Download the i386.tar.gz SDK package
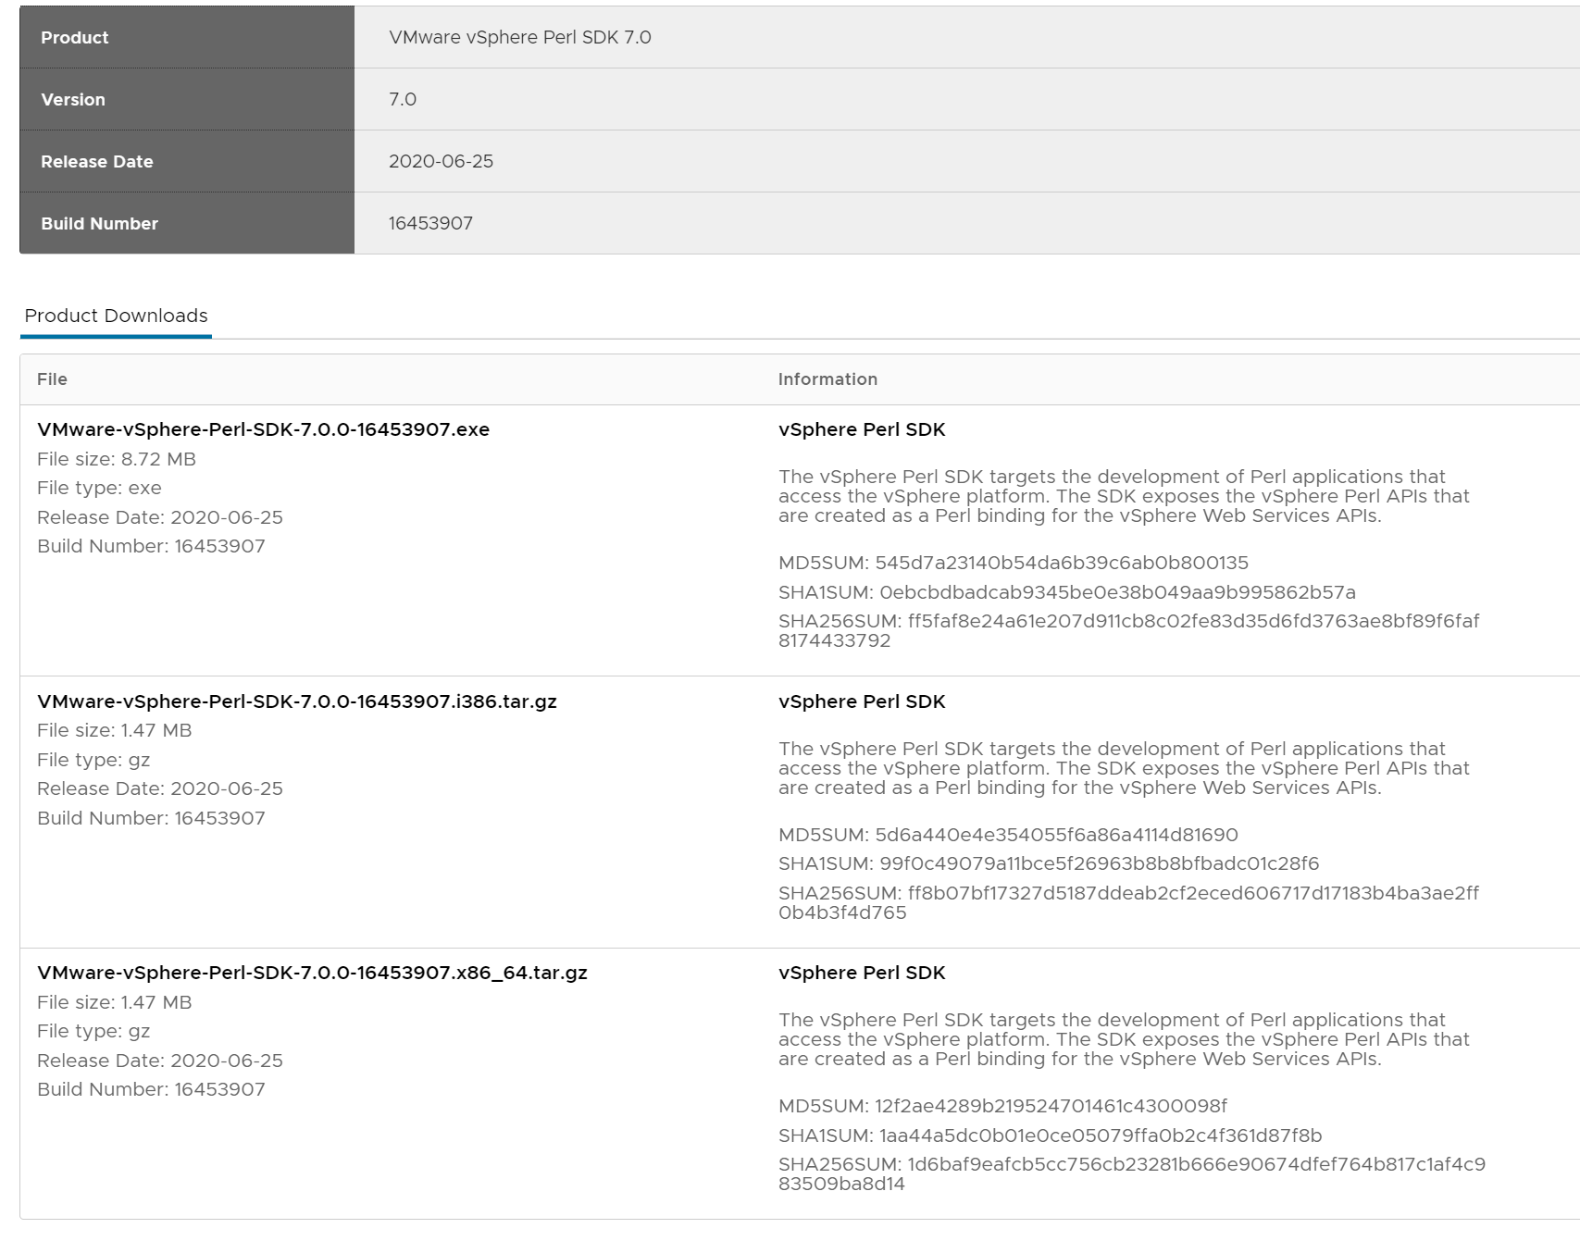The image size is (1580, 1241). point(296,701)
